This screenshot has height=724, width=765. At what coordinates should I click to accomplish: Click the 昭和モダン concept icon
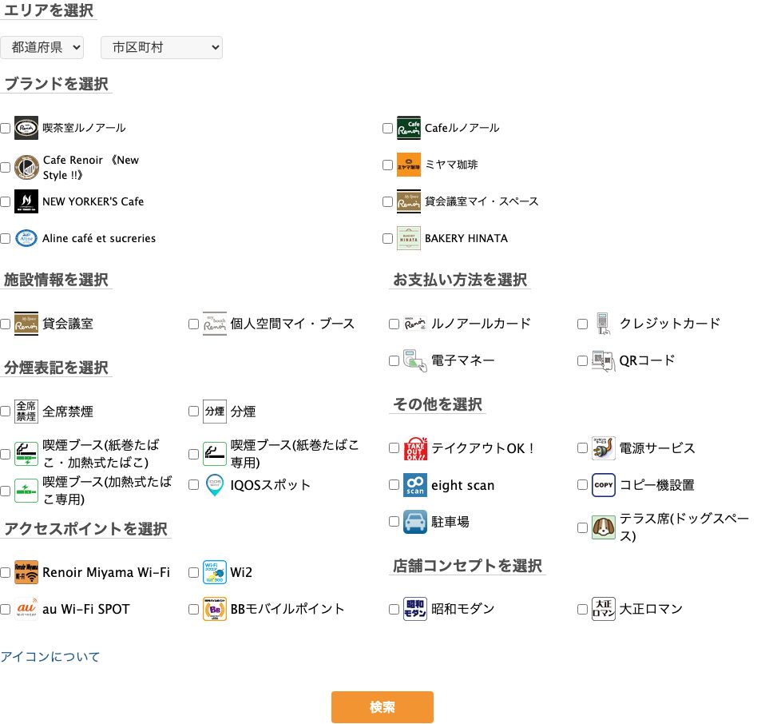415,609
